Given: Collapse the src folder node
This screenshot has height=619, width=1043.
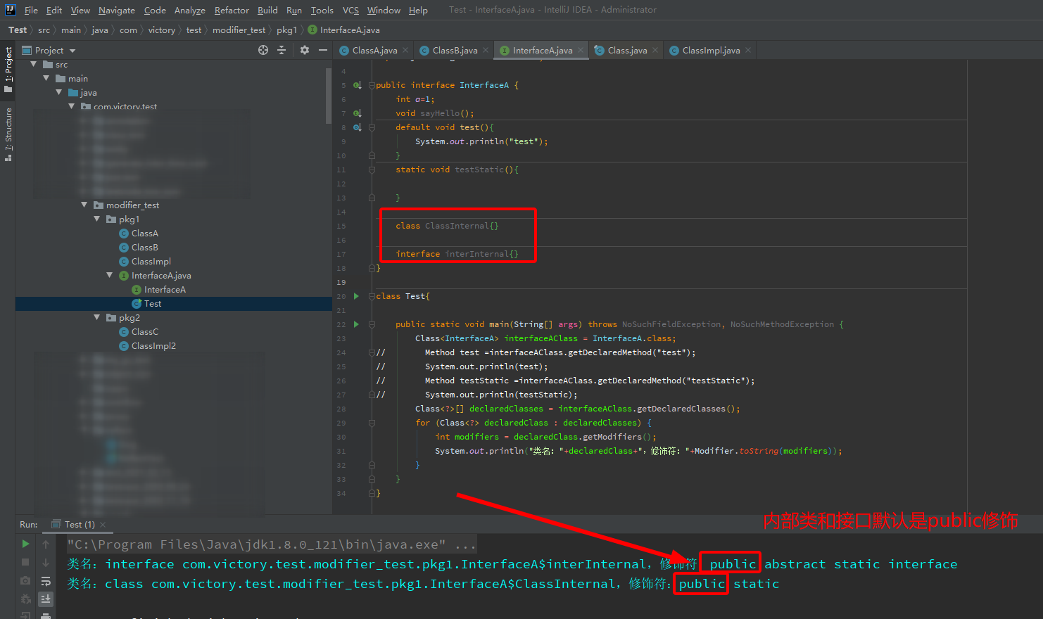Looking at the screenshot, I should point(33,64).
